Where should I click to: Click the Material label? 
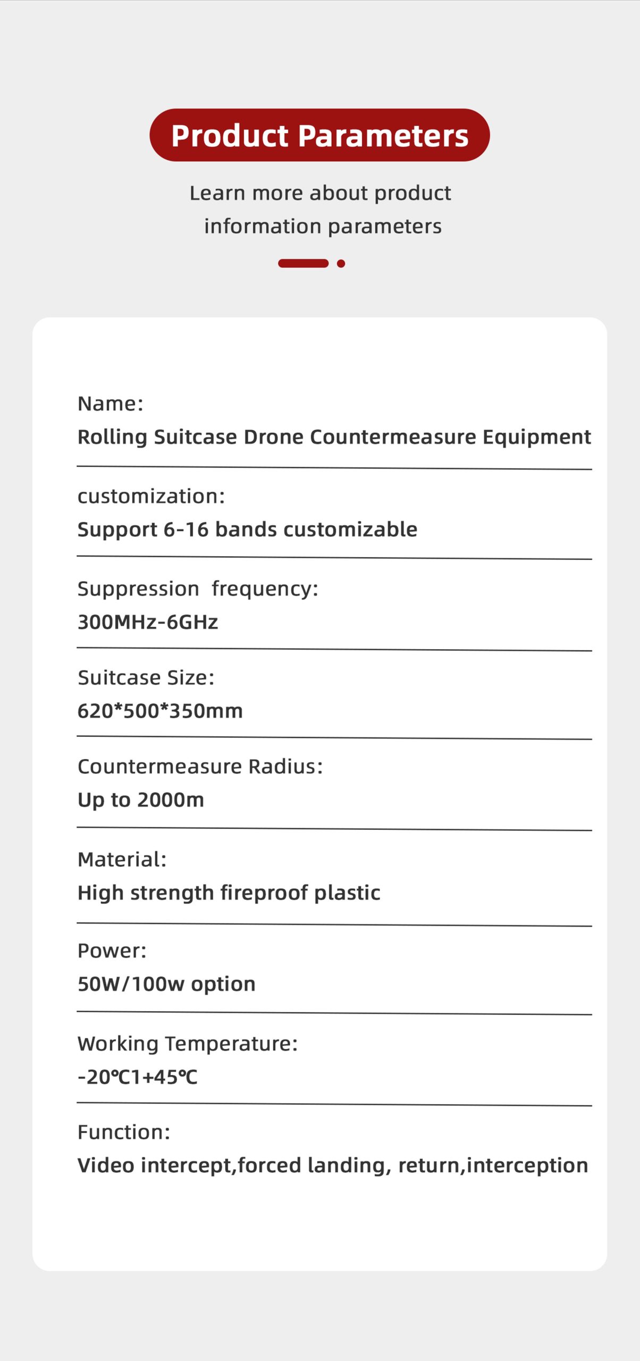122,860
